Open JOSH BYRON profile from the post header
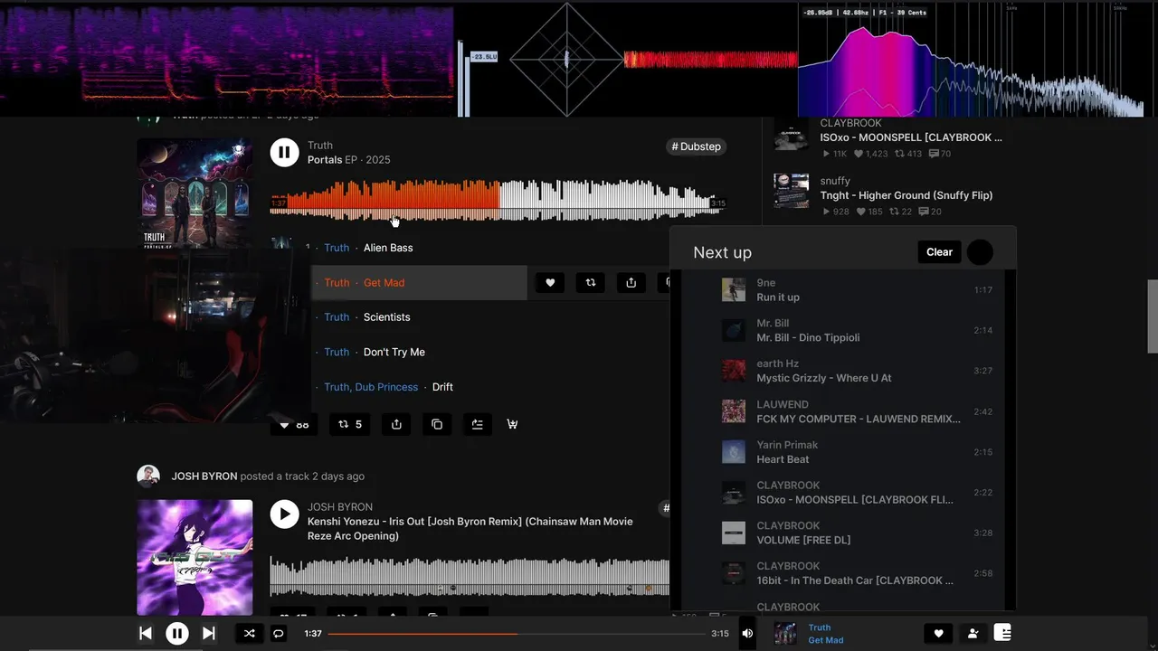 pos(204,476)
